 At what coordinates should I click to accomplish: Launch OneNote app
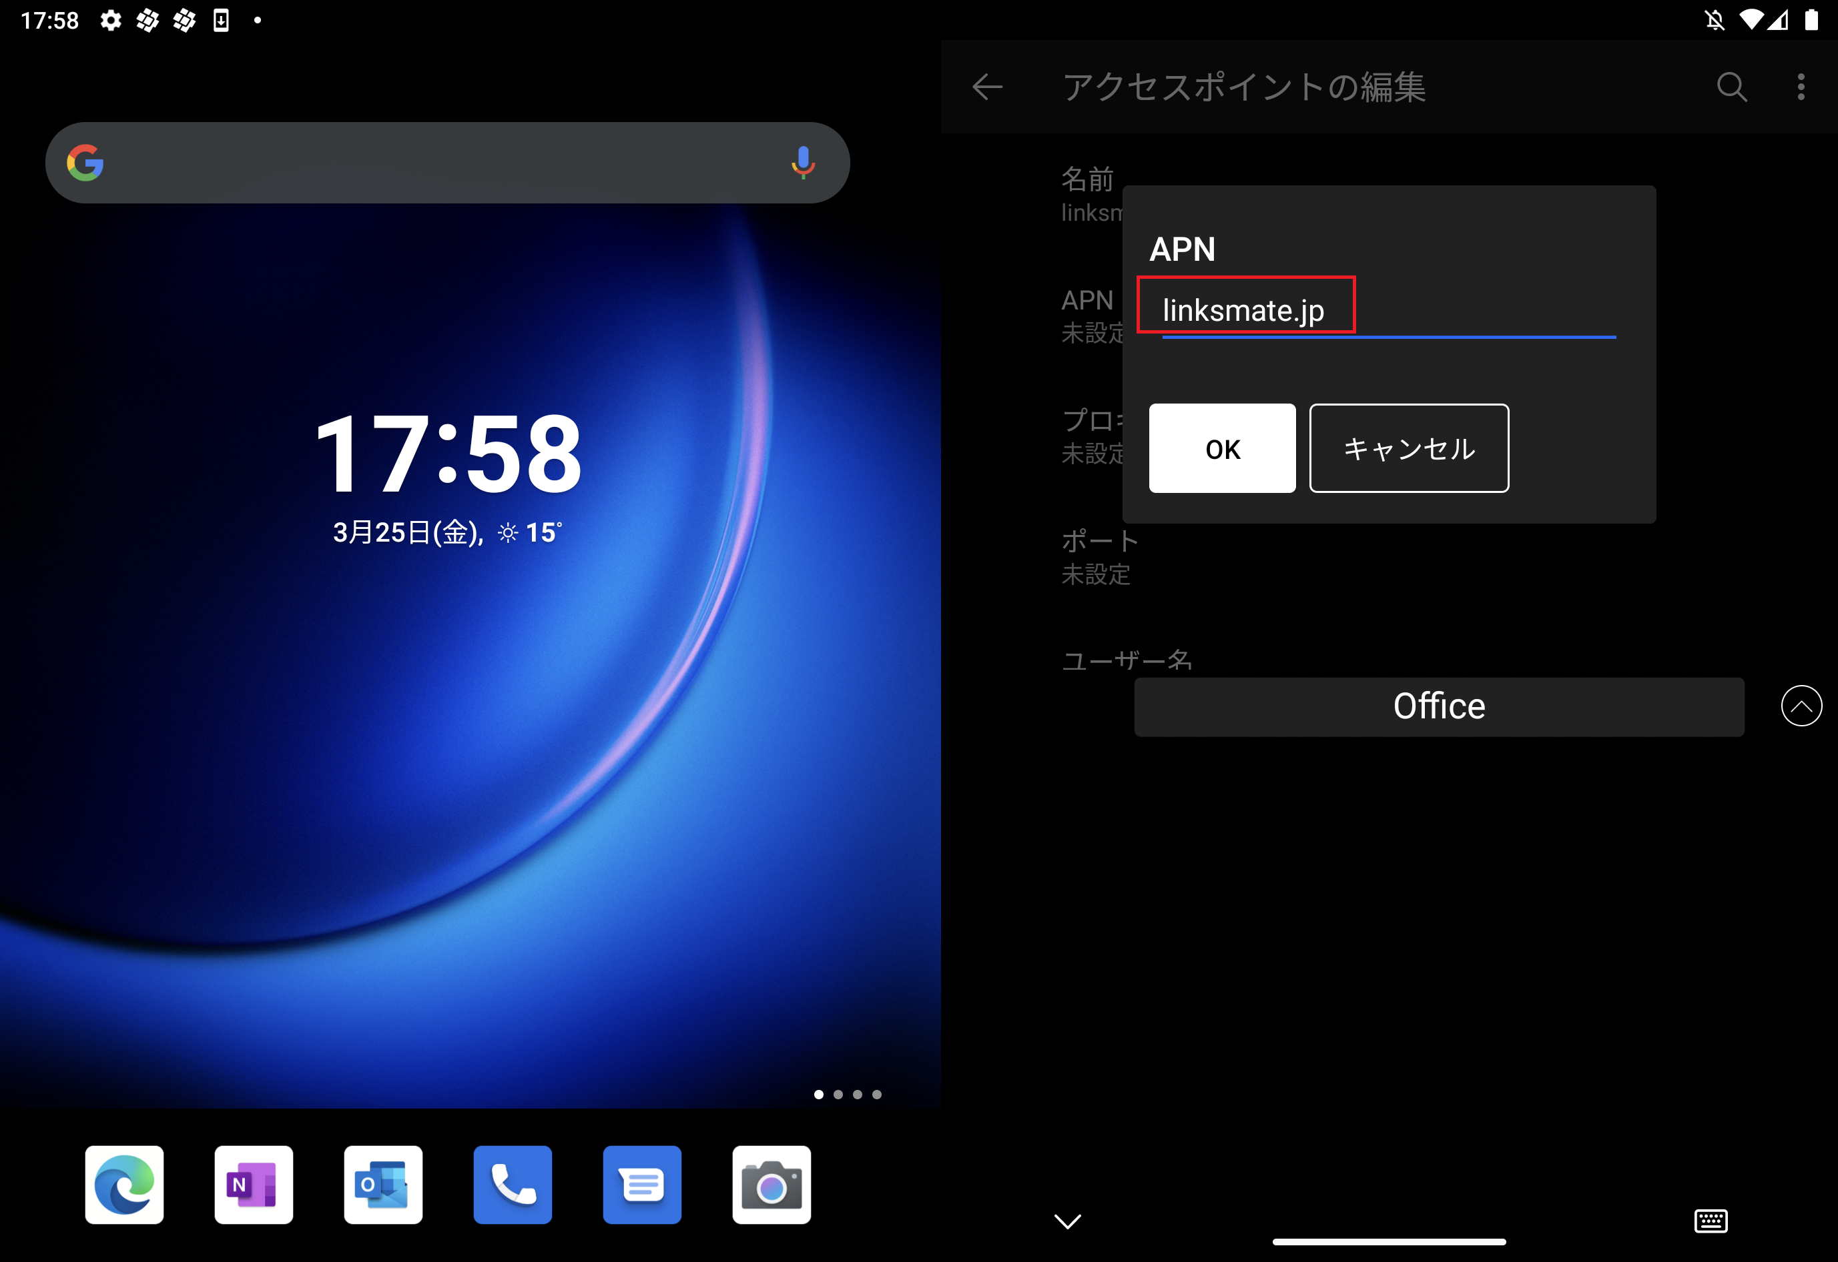coord(253,1185)
